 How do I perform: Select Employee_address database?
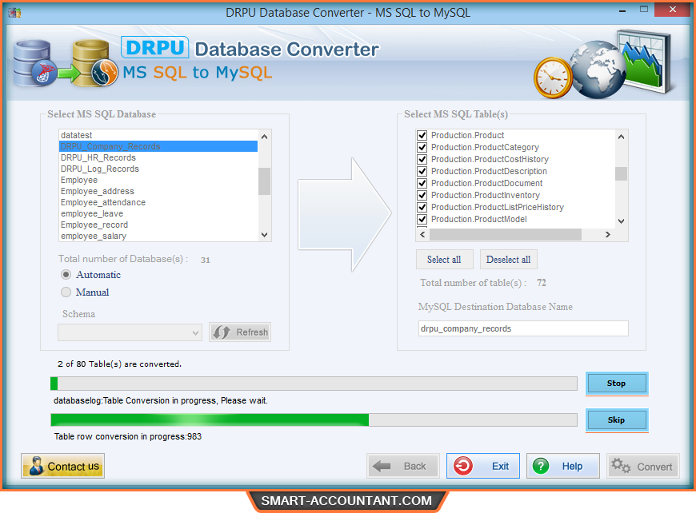coord(158,191)
